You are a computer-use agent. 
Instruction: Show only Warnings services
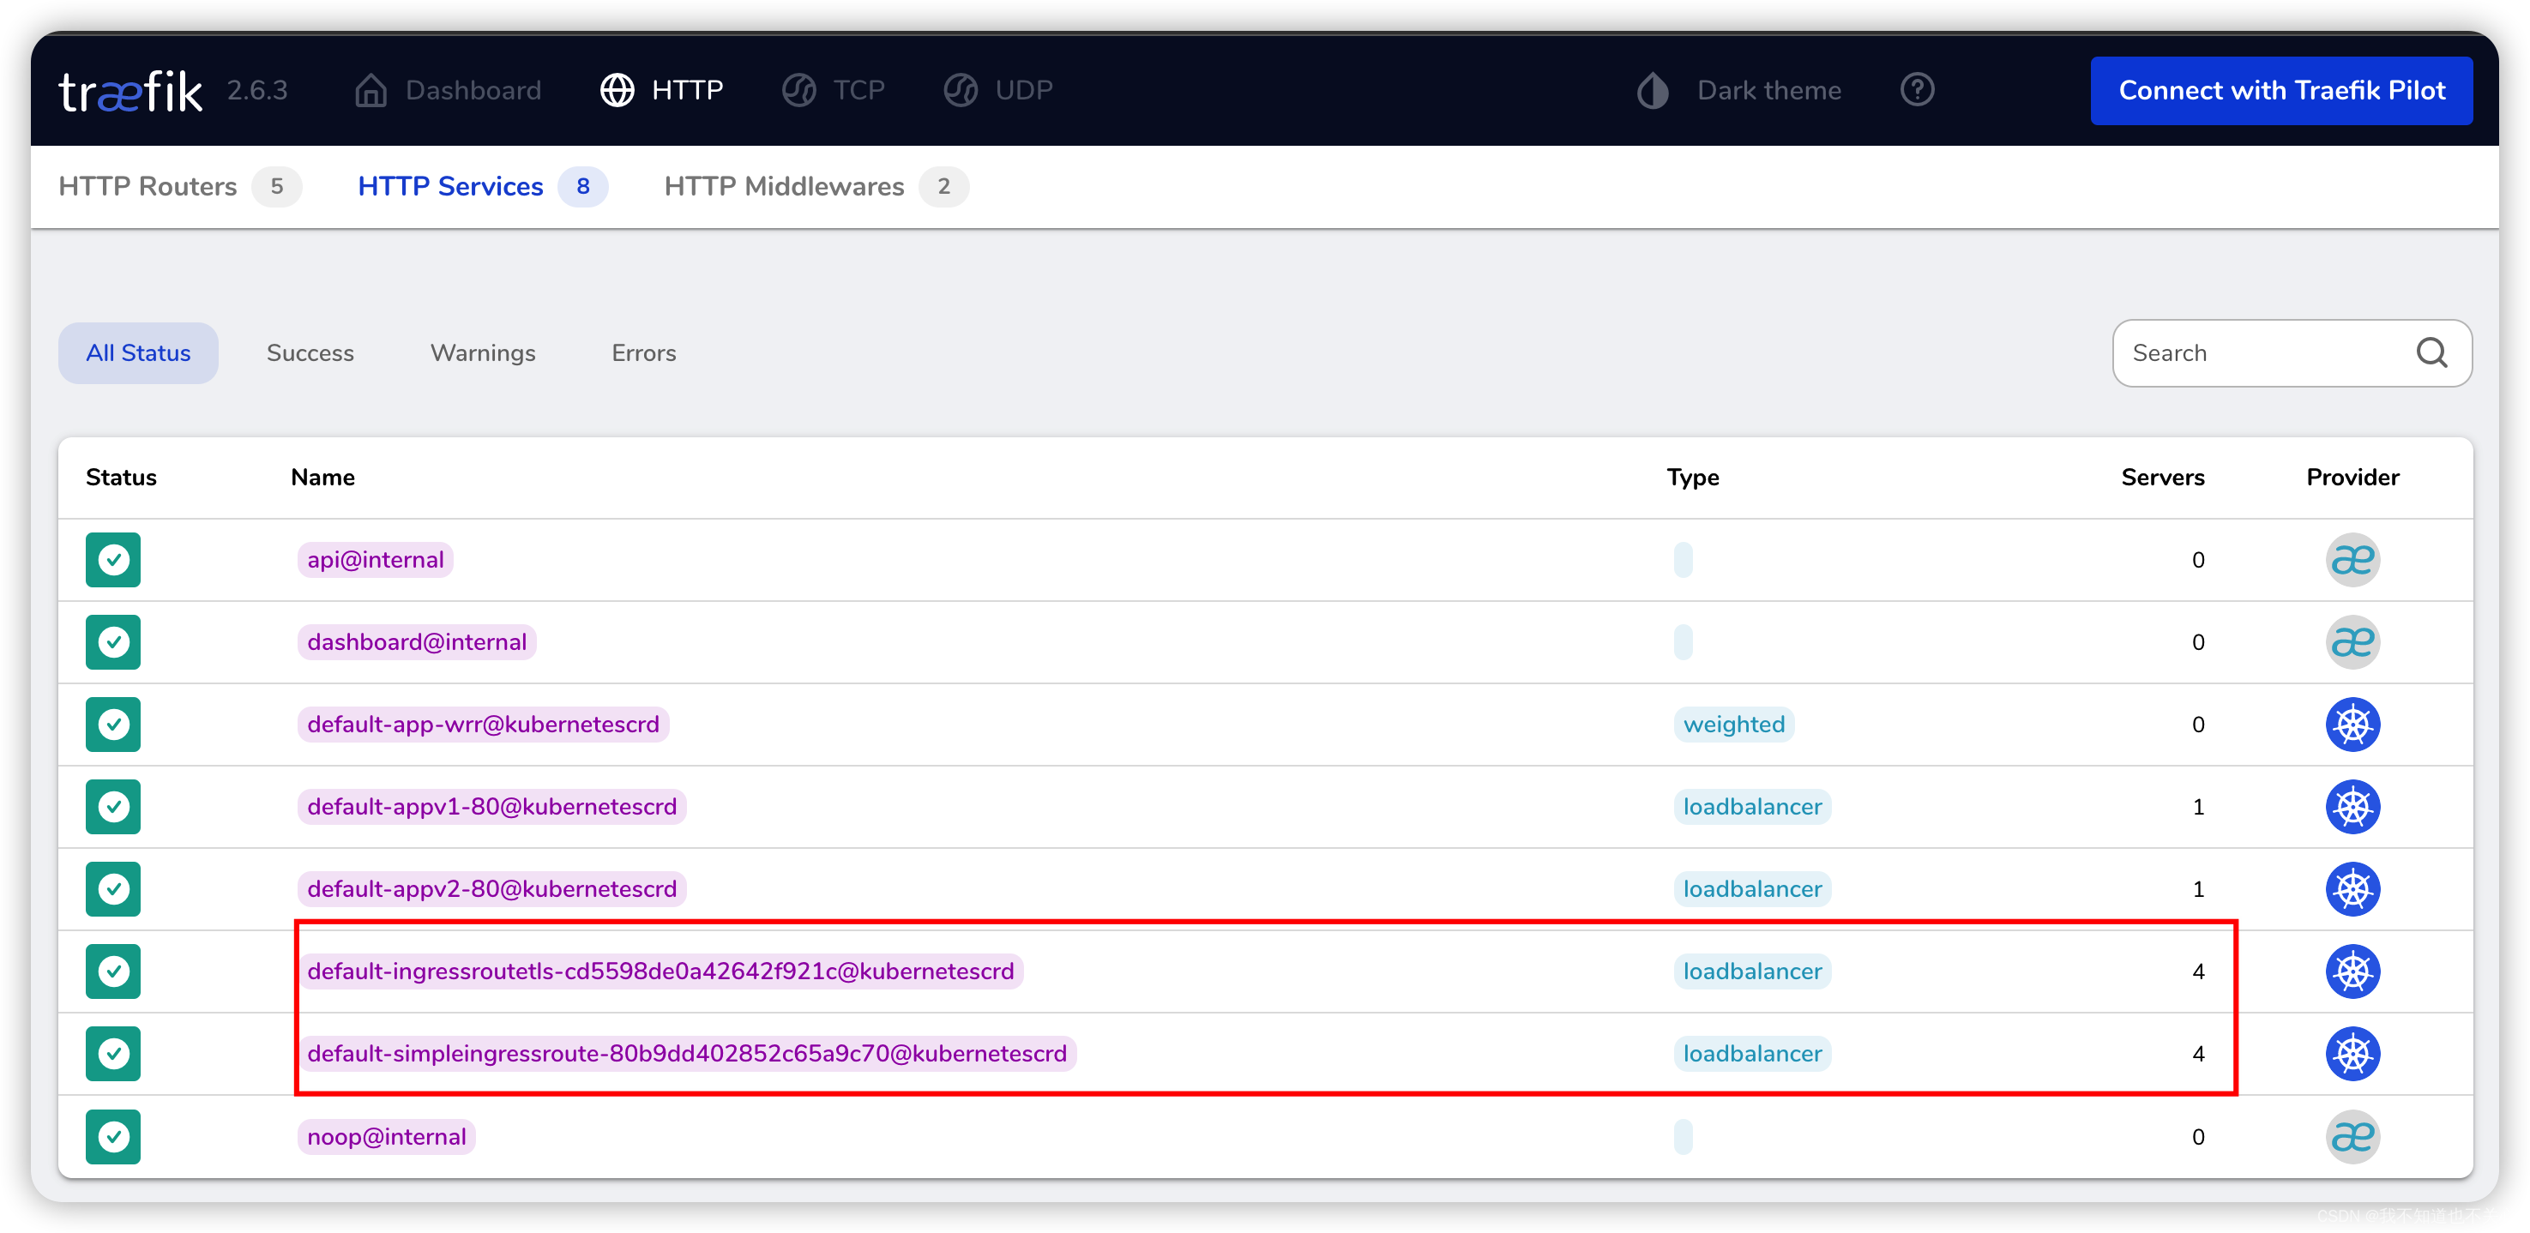(x=482, y=352)
